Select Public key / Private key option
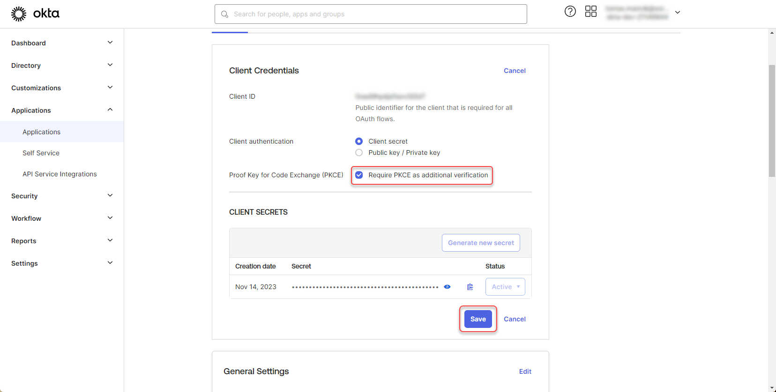 coord(359,152)
